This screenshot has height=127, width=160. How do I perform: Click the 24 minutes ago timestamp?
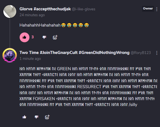32,15
